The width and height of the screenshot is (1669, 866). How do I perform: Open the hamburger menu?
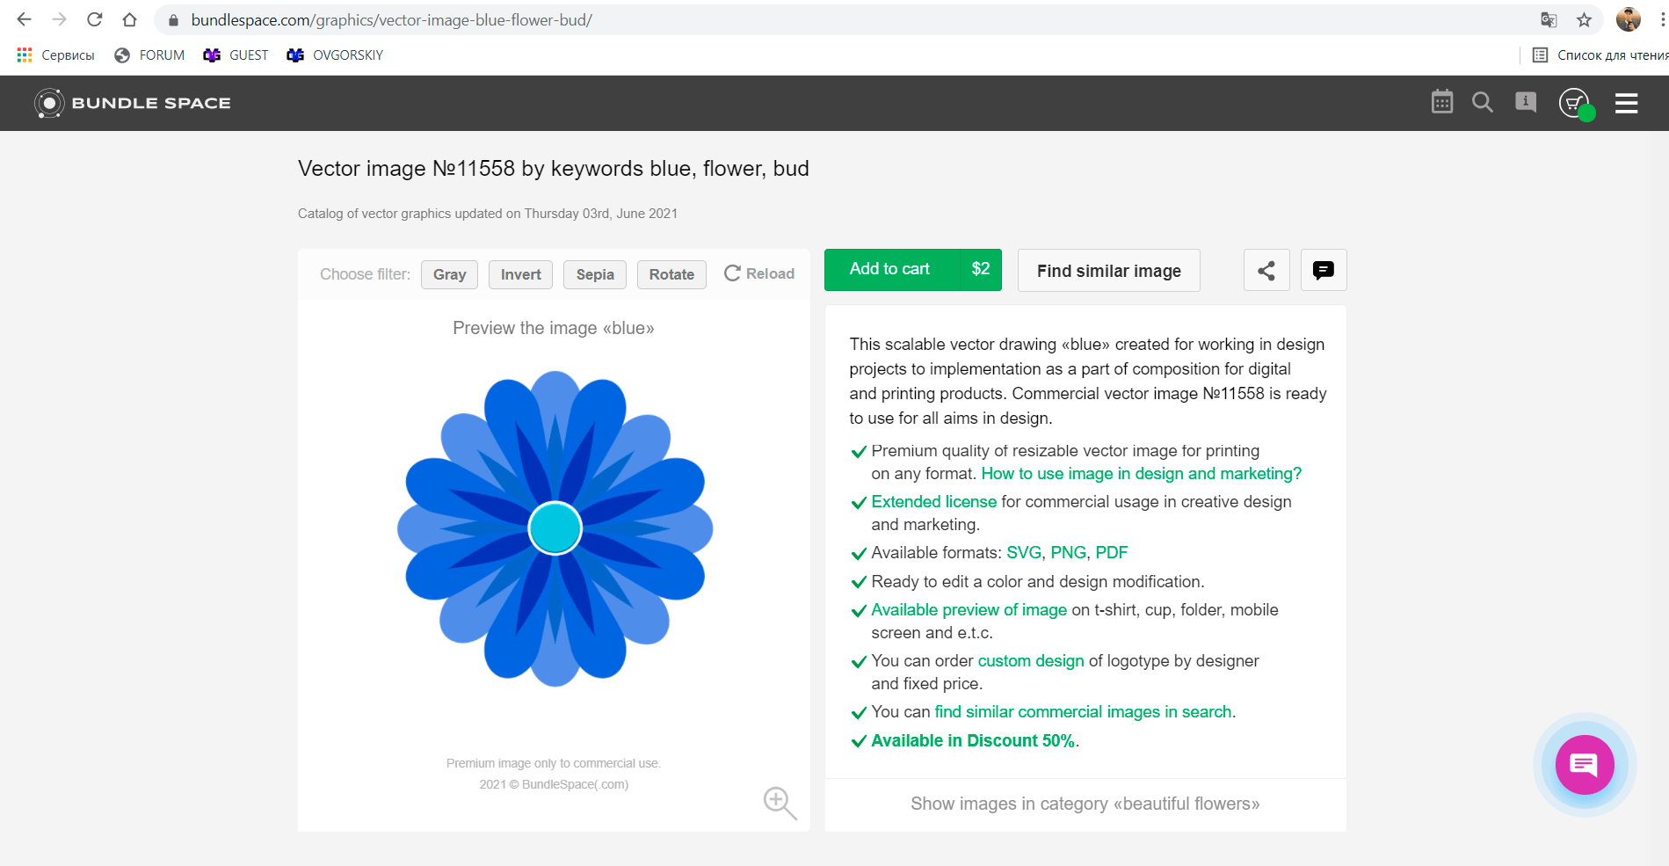tap(1627, 103)
